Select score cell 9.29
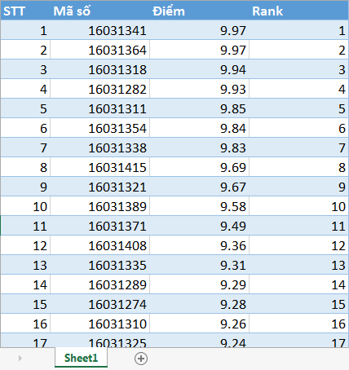 click(x=199, y=284)
